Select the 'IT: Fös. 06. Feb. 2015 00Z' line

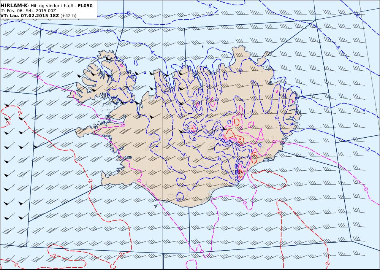[x=28, y=11]
